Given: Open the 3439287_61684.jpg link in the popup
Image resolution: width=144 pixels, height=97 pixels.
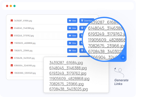Looking at the screenshot, I should (66, 63).
